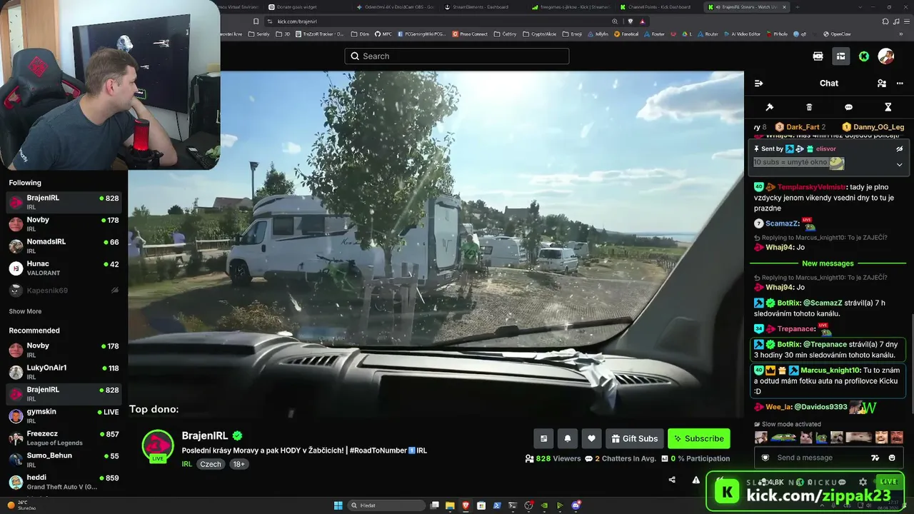This screenshot has height=514, width=914.
Task: Open the user profile avatar menu
Action: 886,56
